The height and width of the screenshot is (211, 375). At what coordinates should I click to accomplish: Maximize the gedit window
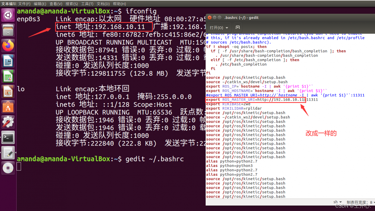pos(219,18)
